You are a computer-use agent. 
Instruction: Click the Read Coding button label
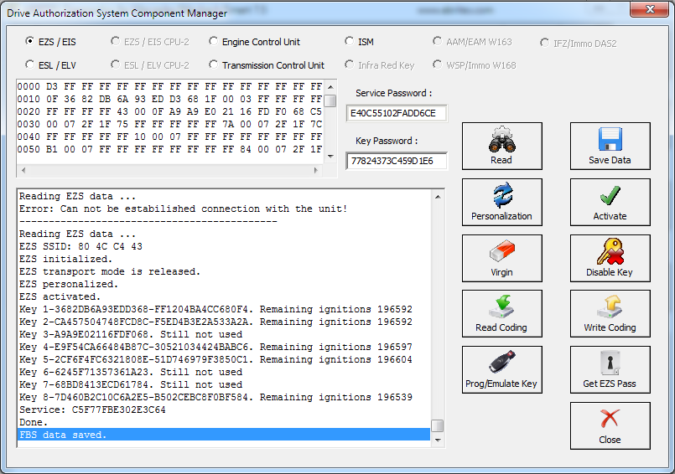pyautogui.click(x=501, y=327)
